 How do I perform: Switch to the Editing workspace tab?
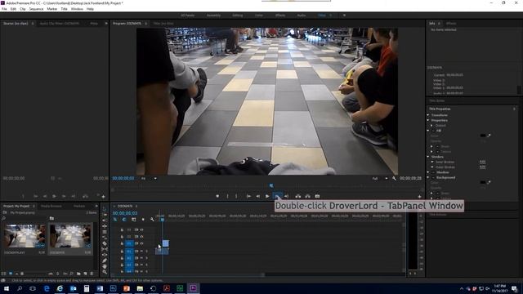[x=238, y=16]
